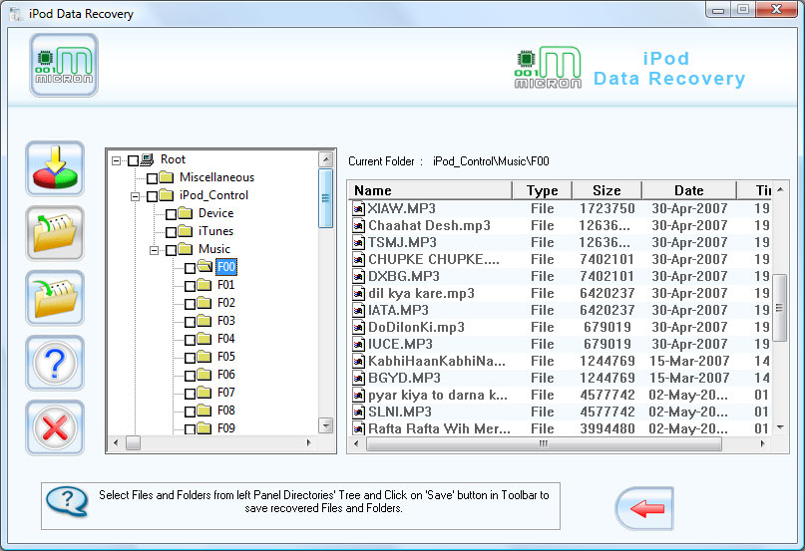805x551 pixels.
Task: Click tree panel scroll down arrow
Action: tap(325, 425)
